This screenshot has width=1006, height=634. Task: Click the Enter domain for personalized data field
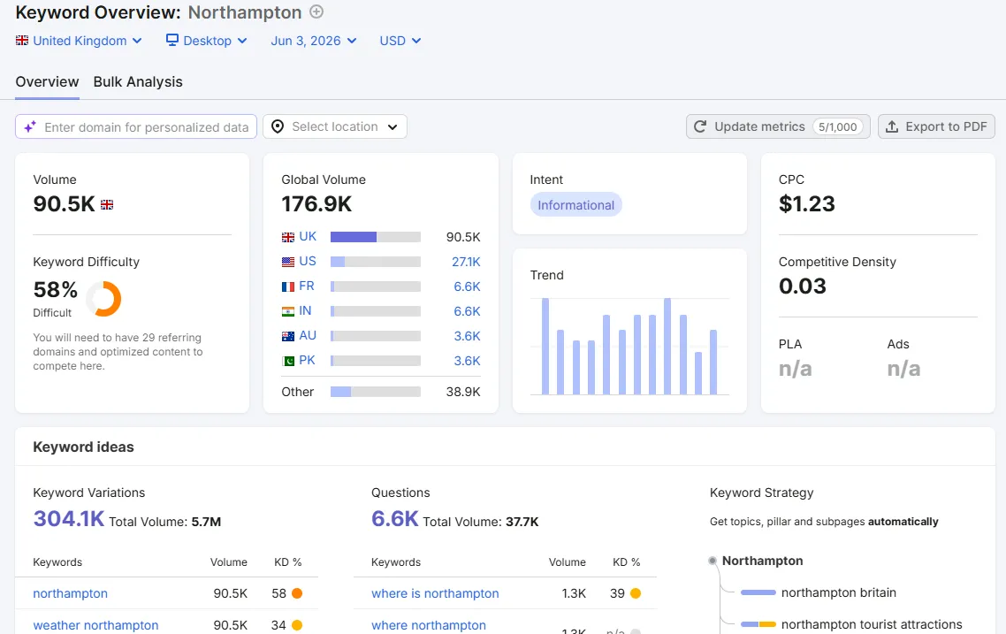(x=136, y=126)
